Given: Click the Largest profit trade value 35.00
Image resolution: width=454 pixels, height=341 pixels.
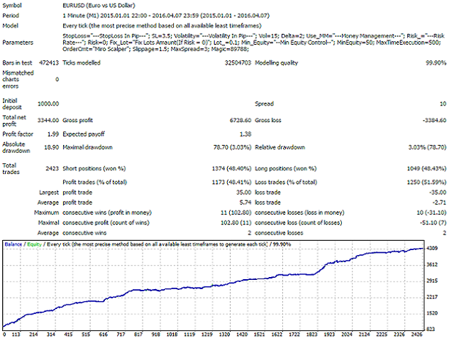Looking at the screenshot, I should click(243, 193).
